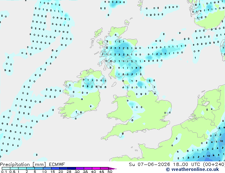Click the 25 mm navy legend swatch
Viewport: 225px width, 173px height.
(x=71, y=168)
